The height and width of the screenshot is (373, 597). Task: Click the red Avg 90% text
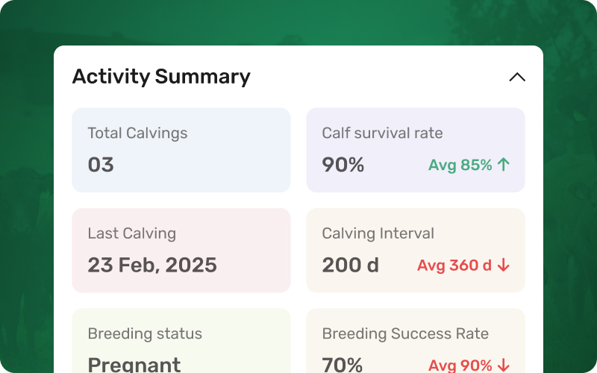coord(460,365)
